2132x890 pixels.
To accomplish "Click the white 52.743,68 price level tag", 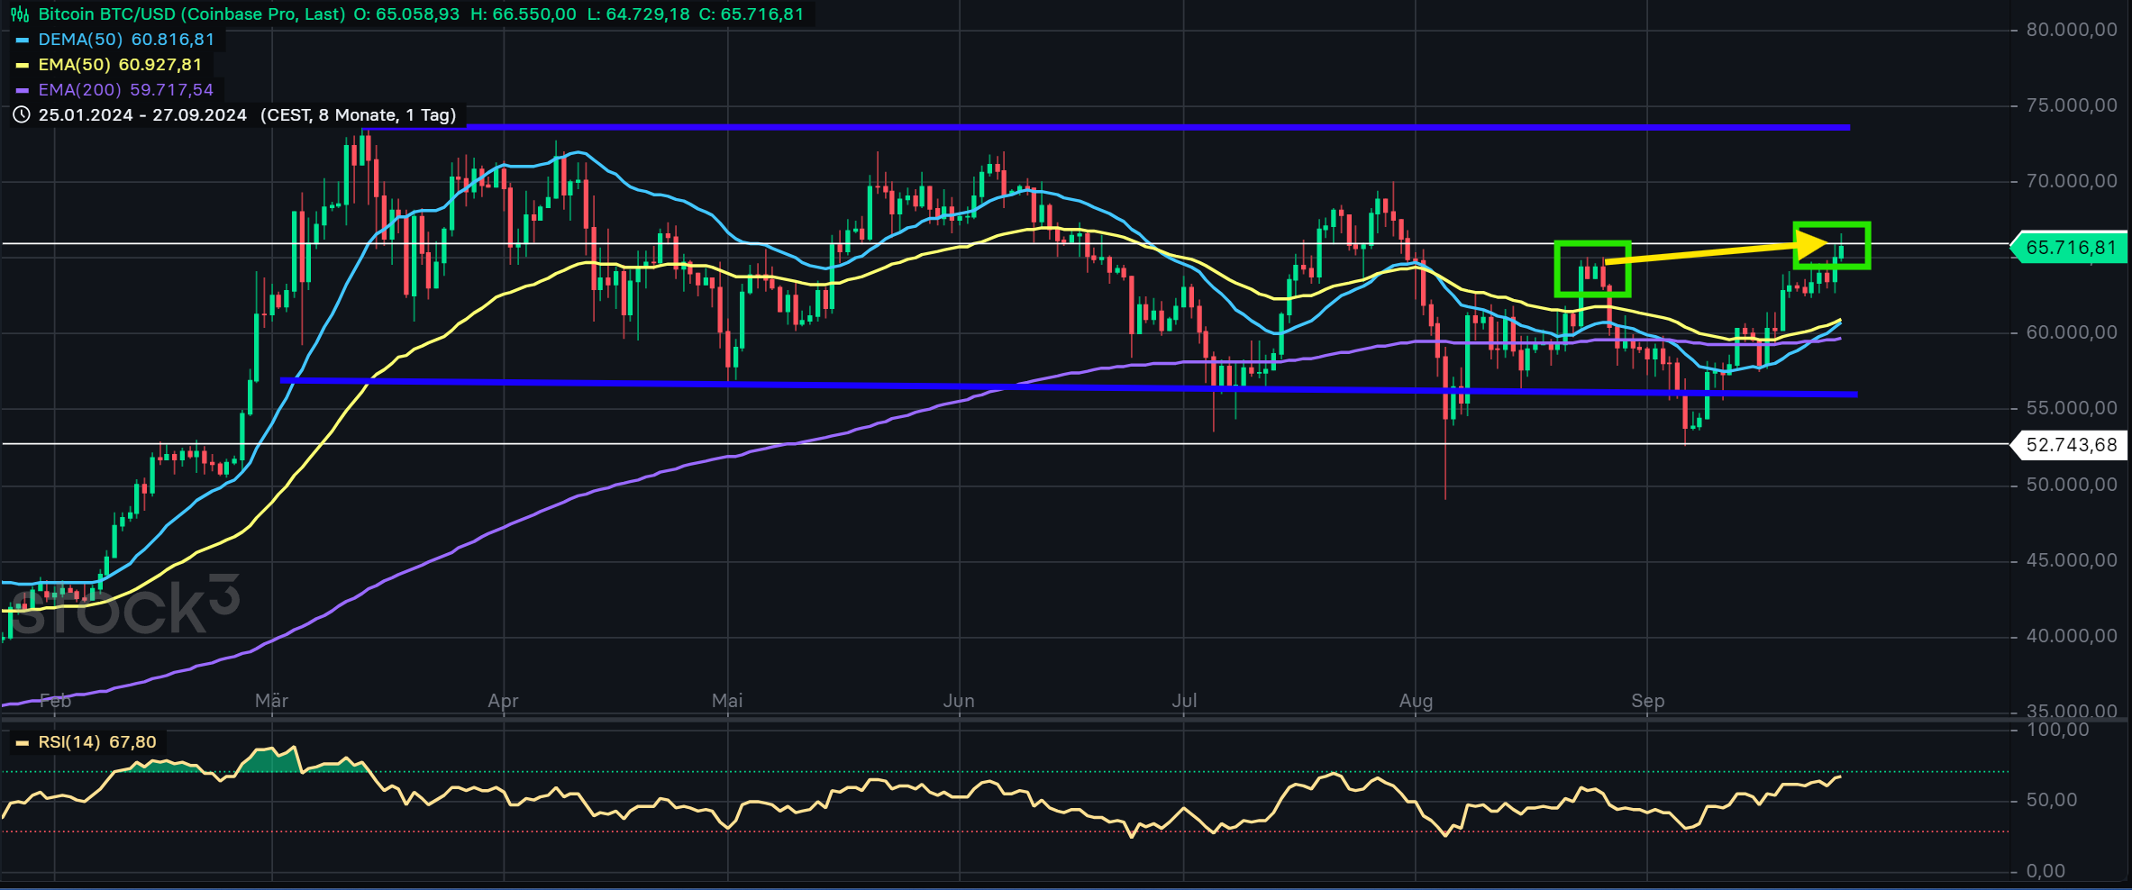I will pyautogui.click(x=2070, y=445).
